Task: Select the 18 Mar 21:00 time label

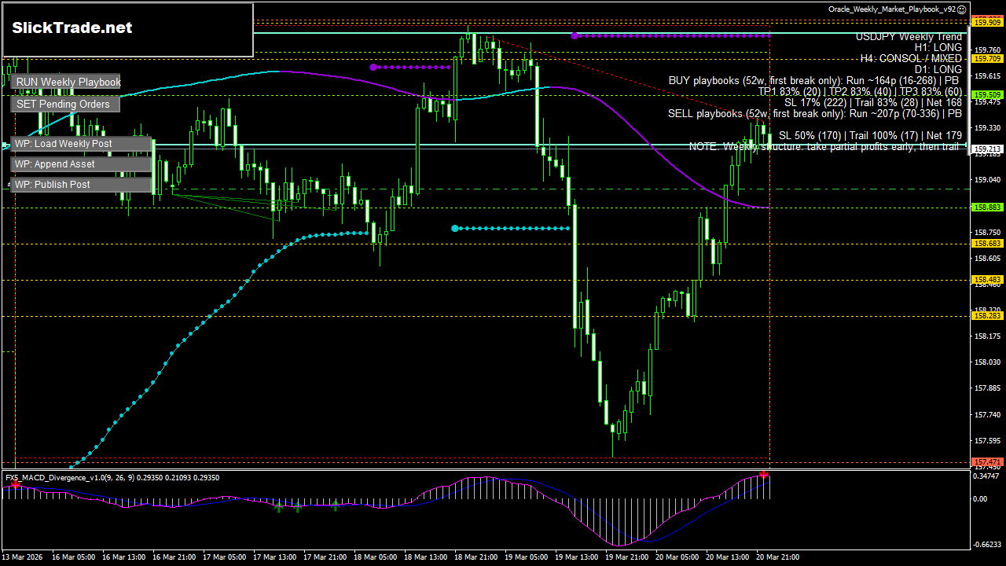Action: (x=475, y=557)
